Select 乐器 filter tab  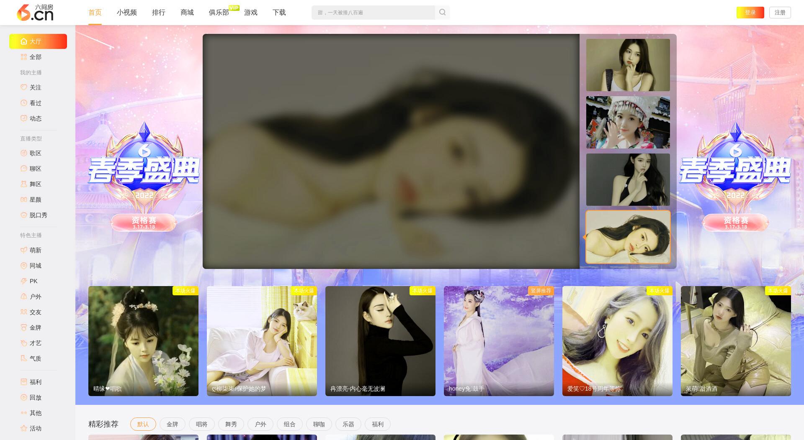(348, 424)
